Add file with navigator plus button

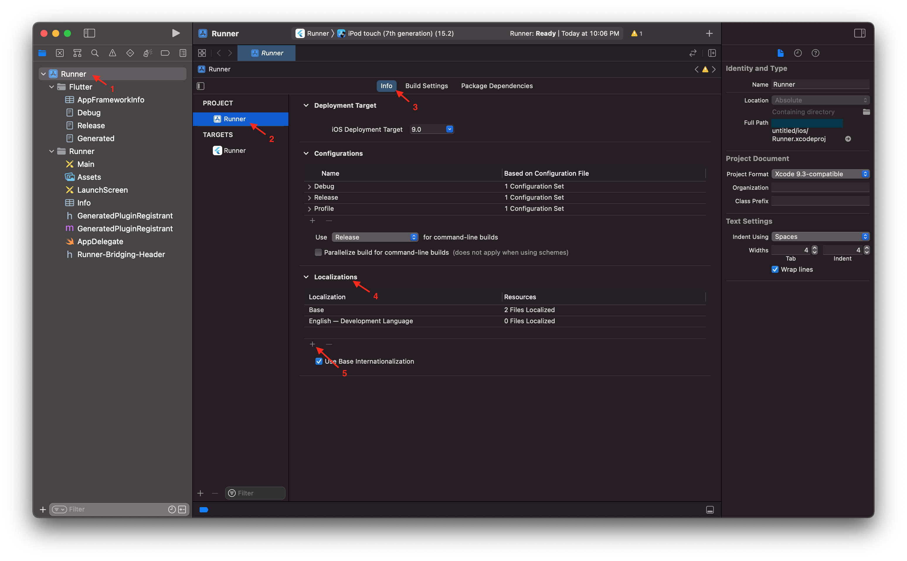tap(43, 509)
